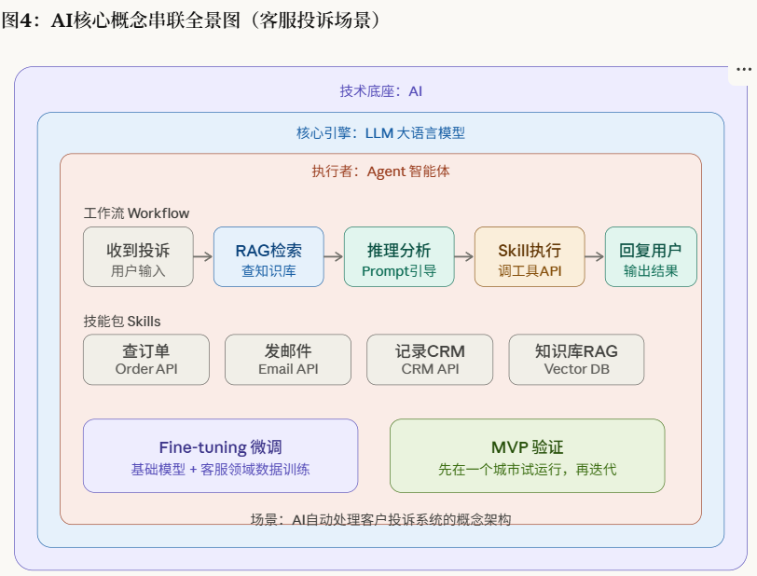Click the green MVP 验证 color block

coord(527,455)
